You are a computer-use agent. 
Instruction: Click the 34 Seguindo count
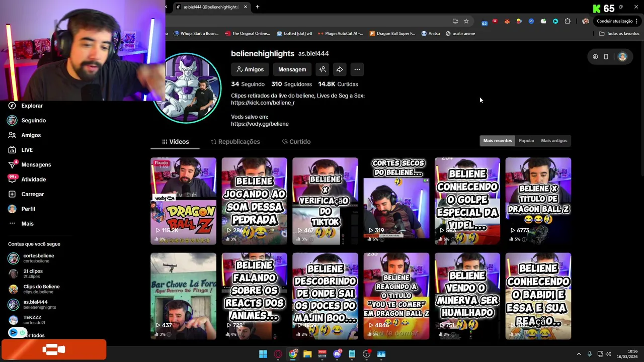pos(248,84)
